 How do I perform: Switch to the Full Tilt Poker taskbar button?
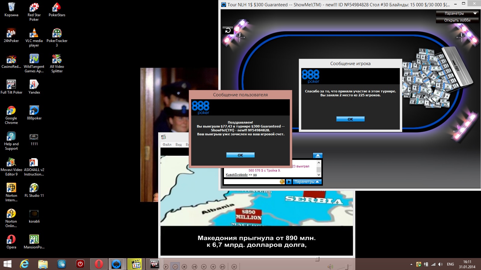point(155,264)
